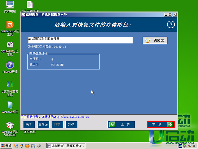Open Windows启动引导修复 desktop icon
Screen dimensions: 198x149
coord(10,126)
